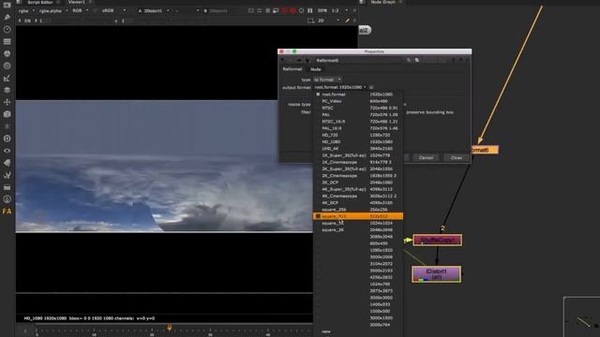Open the 1:2 proxy downscale dropdown
Screen dimensions: 600x337
339,10
